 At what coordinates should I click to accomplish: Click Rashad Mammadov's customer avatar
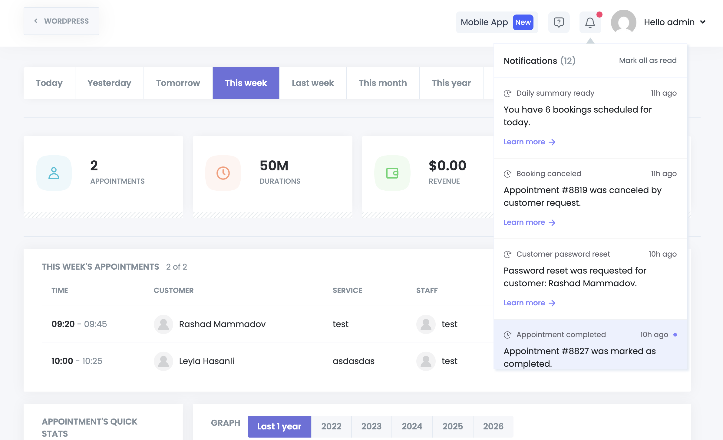tap(163, 324)
